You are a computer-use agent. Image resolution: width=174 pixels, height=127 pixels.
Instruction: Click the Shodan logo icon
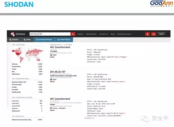[x=12, y=34]
